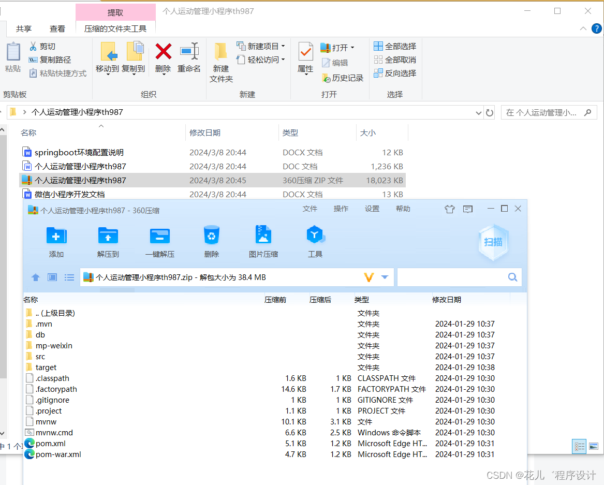The height and width of the screenshot is (485, 604).
Task: Open the 操作 menu in 360压缩
Action: tap(341, 209)
